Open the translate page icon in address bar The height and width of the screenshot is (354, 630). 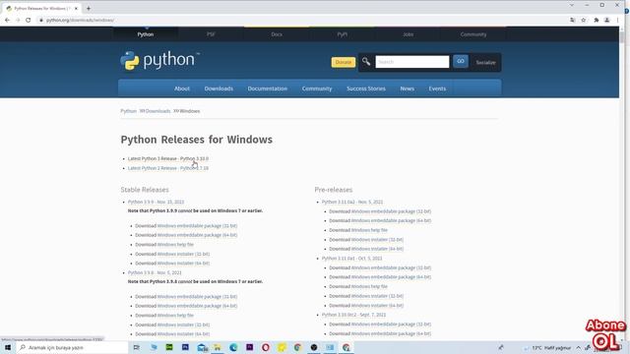[x=573, y=20]
